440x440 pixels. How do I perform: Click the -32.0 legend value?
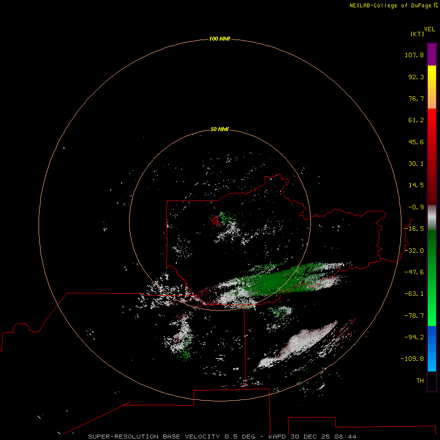click(x=414, y=251)
